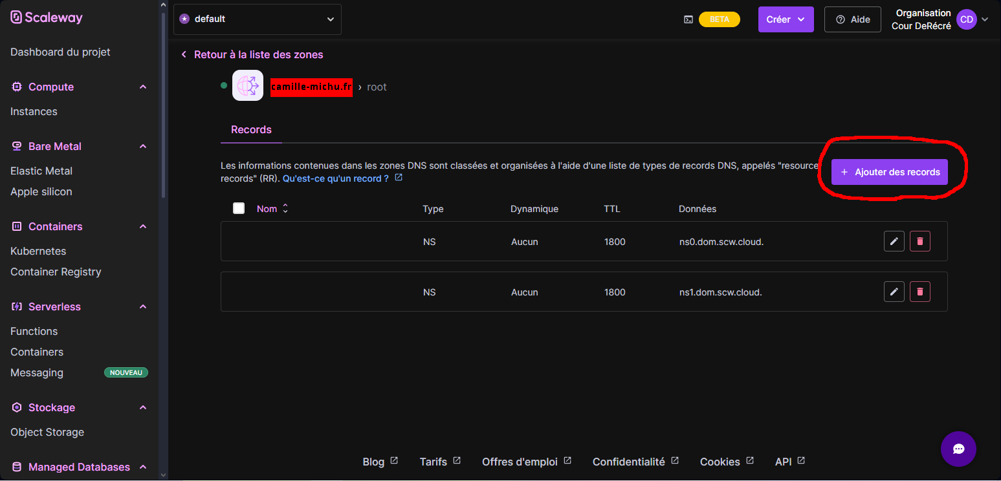The width and height of the screenshot is (1001, 481).
Task: Open the Cookies footer link
Action: [x=727, y=462]
